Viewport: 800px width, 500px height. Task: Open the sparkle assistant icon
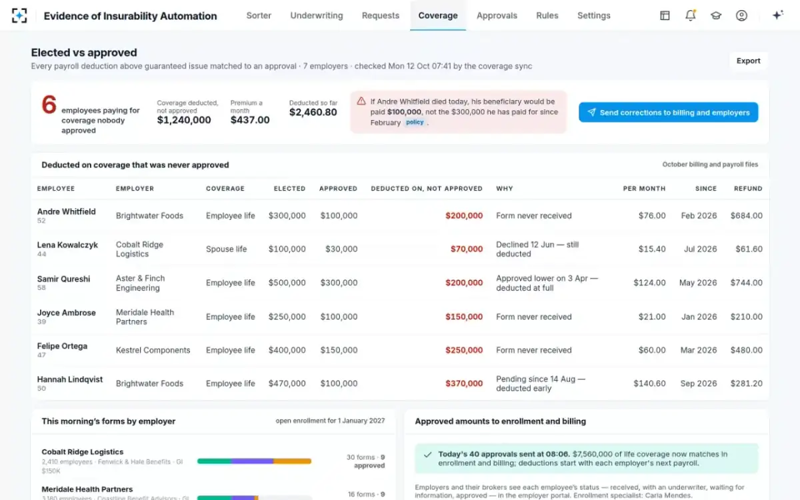(x=777, y=15)
